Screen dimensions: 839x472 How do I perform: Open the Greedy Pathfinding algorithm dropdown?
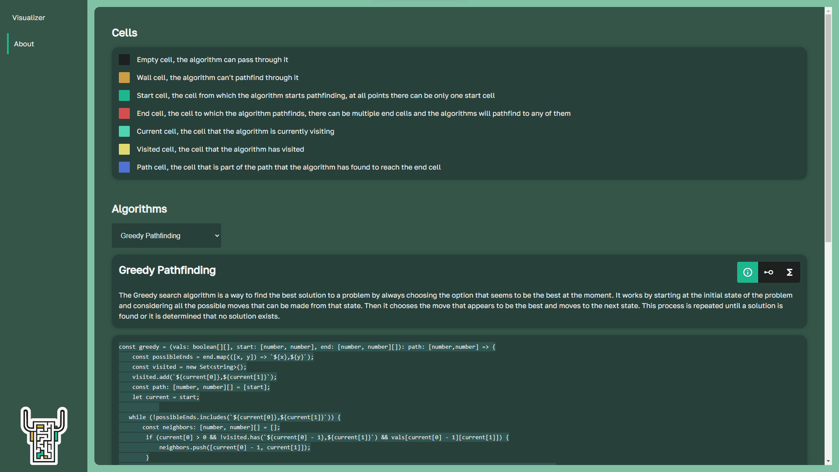point(166,236)
